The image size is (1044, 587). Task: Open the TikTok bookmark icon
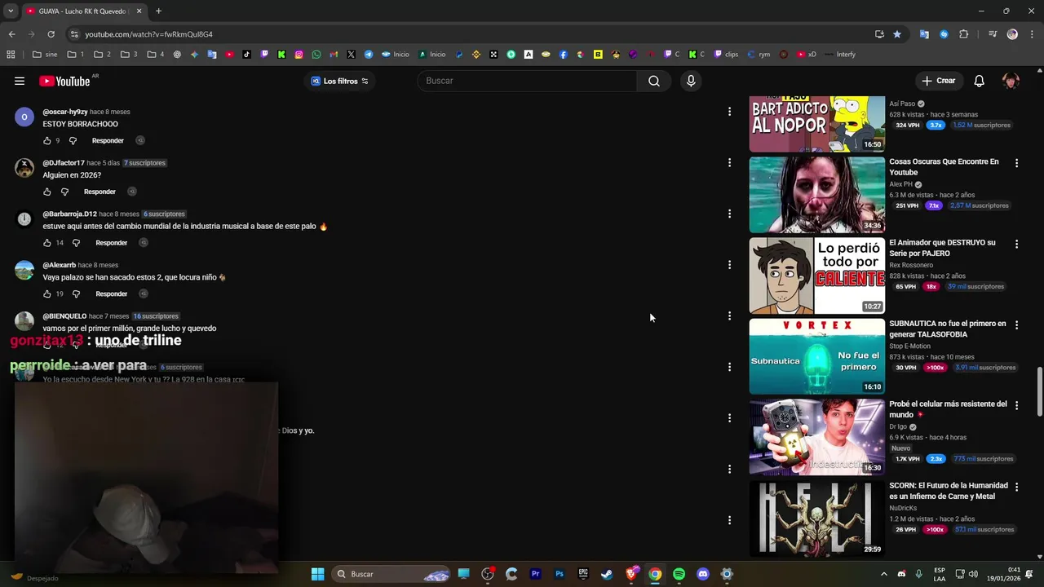(x=246, y=55)
